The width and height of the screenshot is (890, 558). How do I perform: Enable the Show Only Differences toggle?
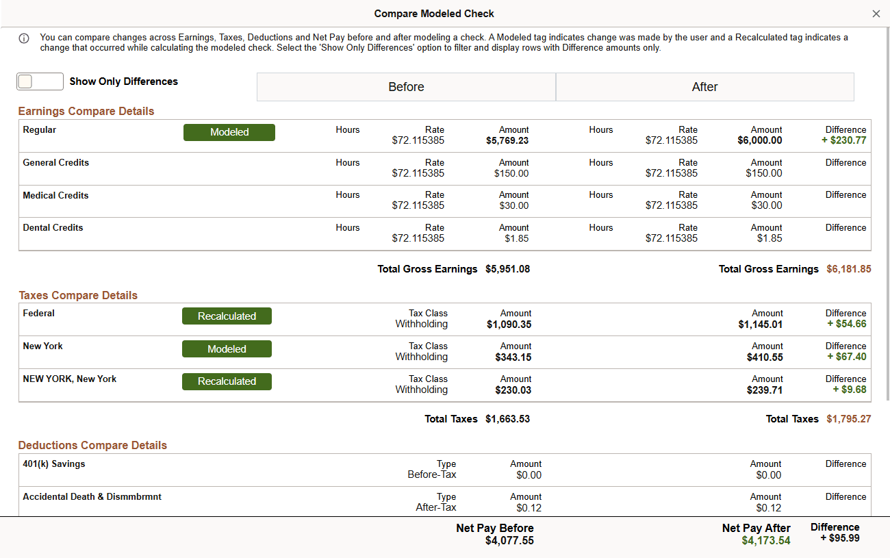[39, 81]
